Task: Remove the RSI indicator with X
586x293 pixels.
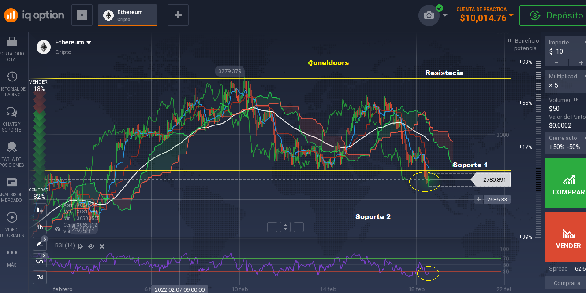Action: tap(102, 246)
